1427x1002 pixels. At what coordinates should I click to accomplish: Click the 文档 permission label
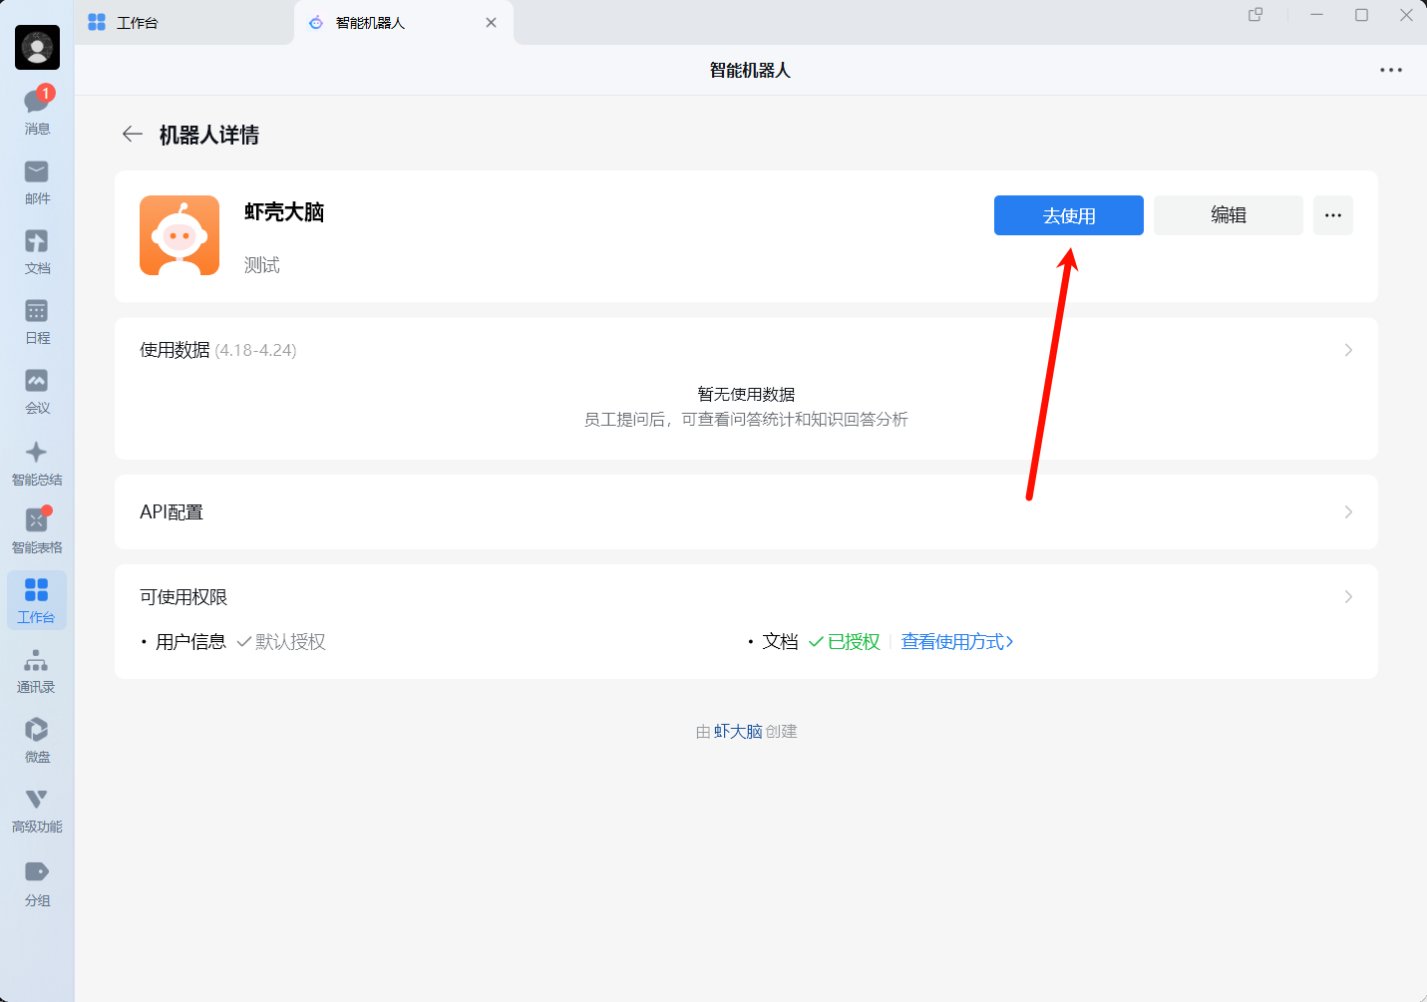click(780, 641)
